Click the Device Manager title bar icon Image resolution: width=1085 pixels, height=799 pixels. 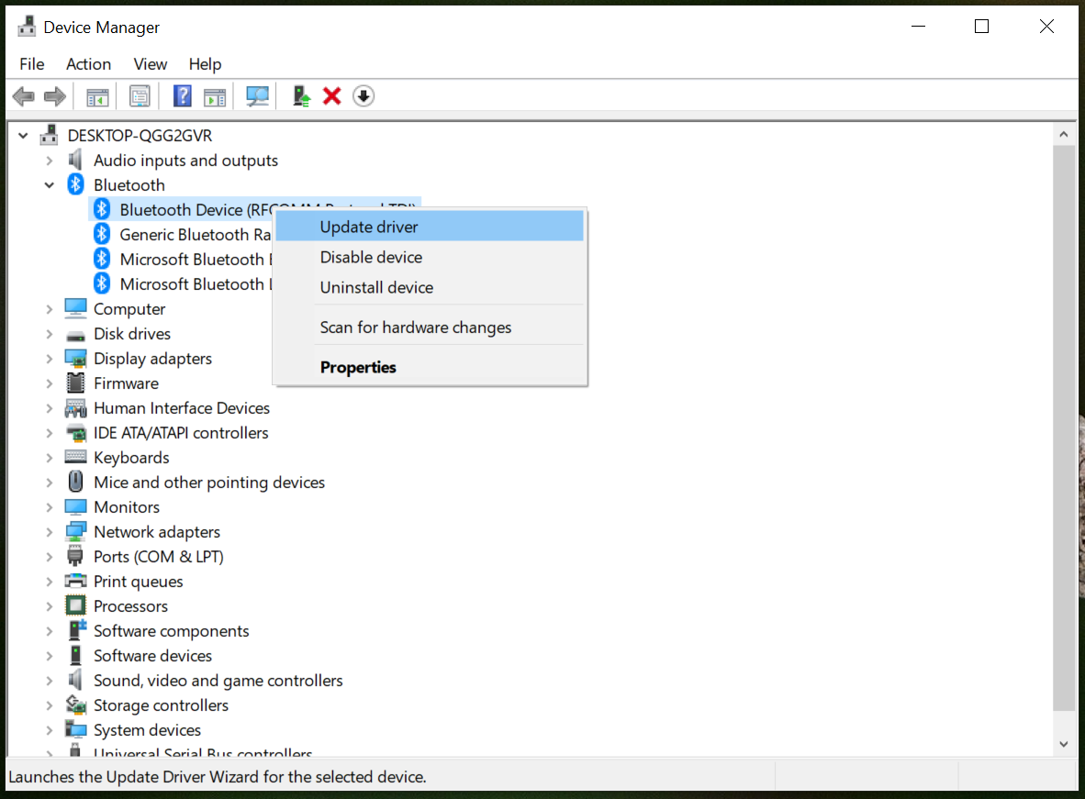(x=27, y=27)
